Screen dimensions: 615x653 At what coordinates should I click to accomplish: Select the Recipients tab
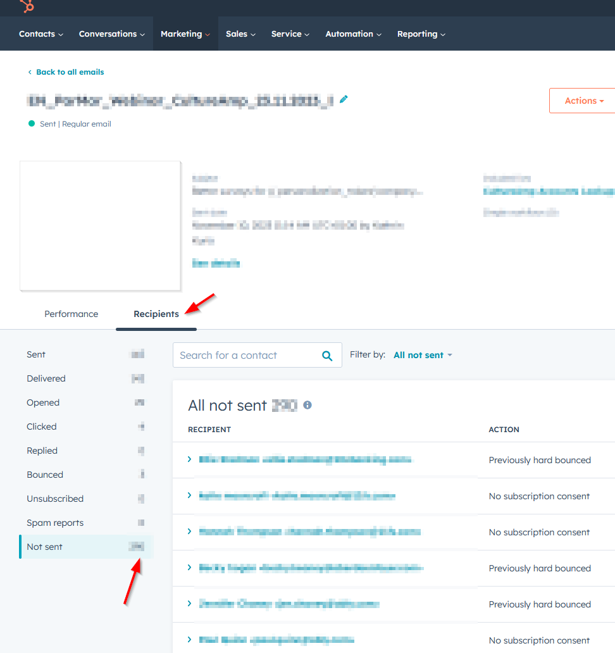(x=156, y=314)
